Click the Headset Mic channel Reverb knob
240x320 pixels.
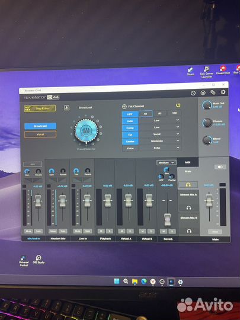coord(63,171)
